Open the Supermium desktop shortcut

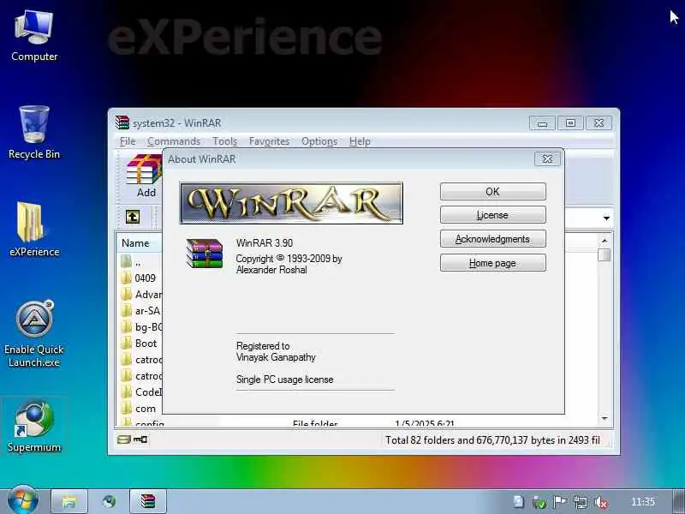click(x=34, y=427)
